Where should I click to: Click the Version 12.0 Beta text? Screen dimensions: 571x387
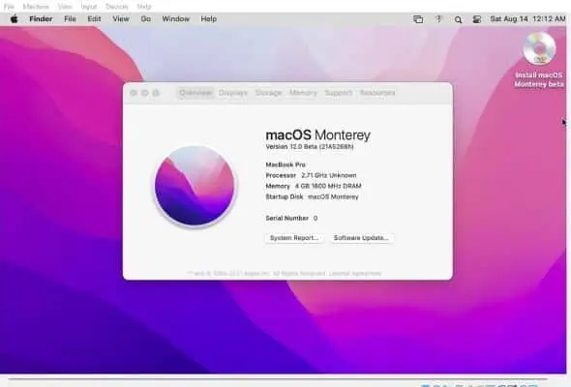(310, 147)
